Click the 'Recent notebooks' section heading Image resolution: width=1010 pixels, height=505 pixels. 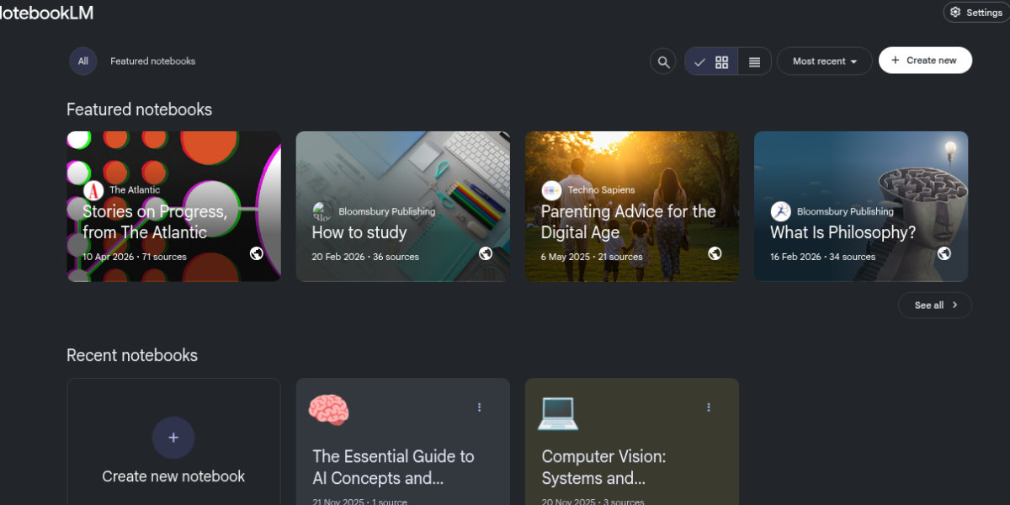click(132, 355)
